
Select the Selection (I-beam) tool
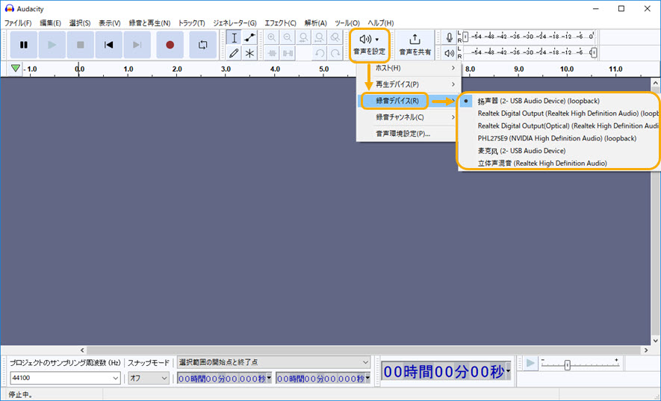point(234,37)
